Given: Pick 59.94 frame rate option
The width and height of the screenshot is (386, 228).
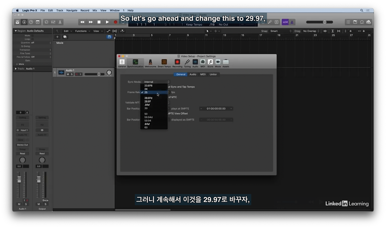Looking at the screenshot, I should point(154,121).
